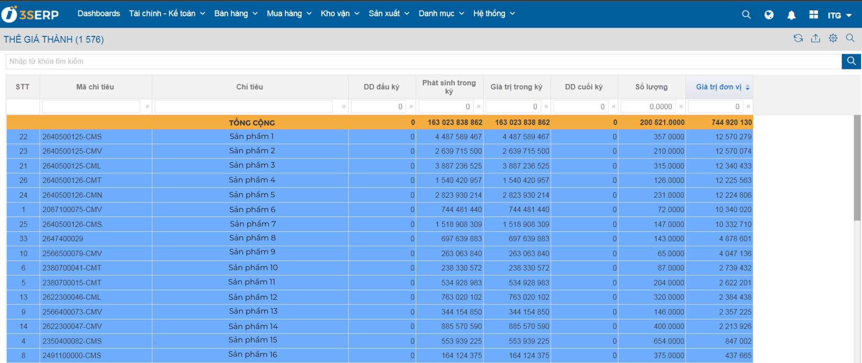The image size is (862, 363).
Task: Clear the Mã chỉ tiêu filter
Action: click(147, 107)
